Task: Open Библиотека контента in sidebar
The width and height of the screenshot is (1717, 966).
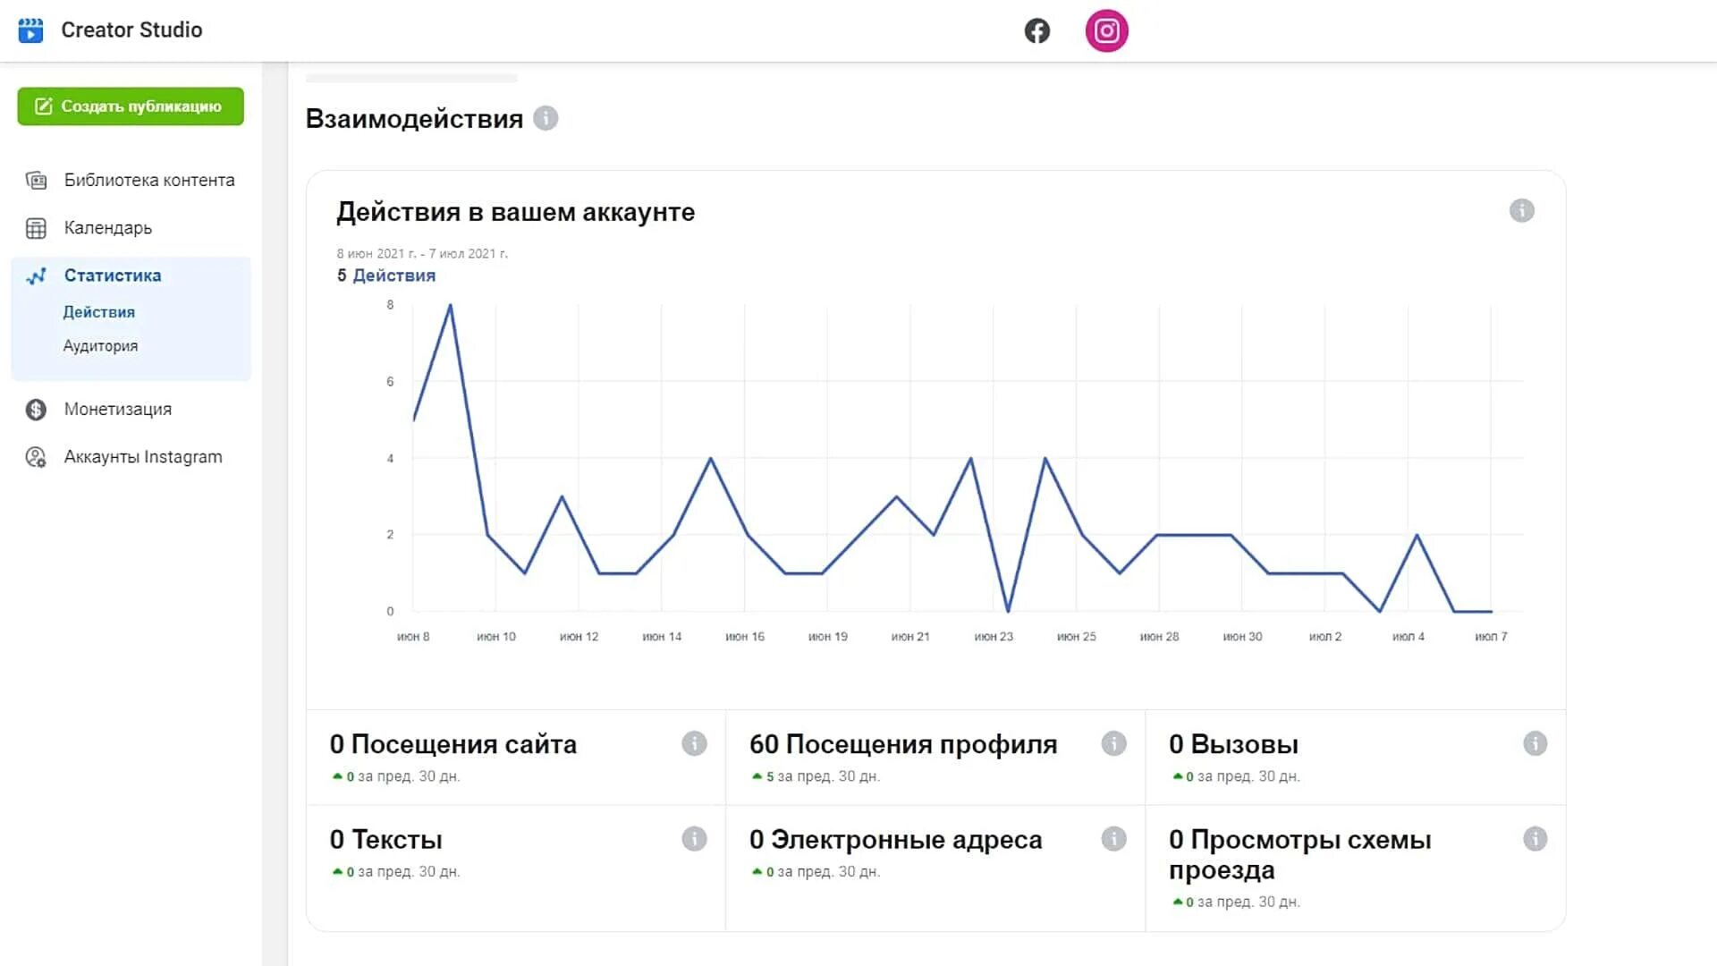Action: [x=148, y=180]
